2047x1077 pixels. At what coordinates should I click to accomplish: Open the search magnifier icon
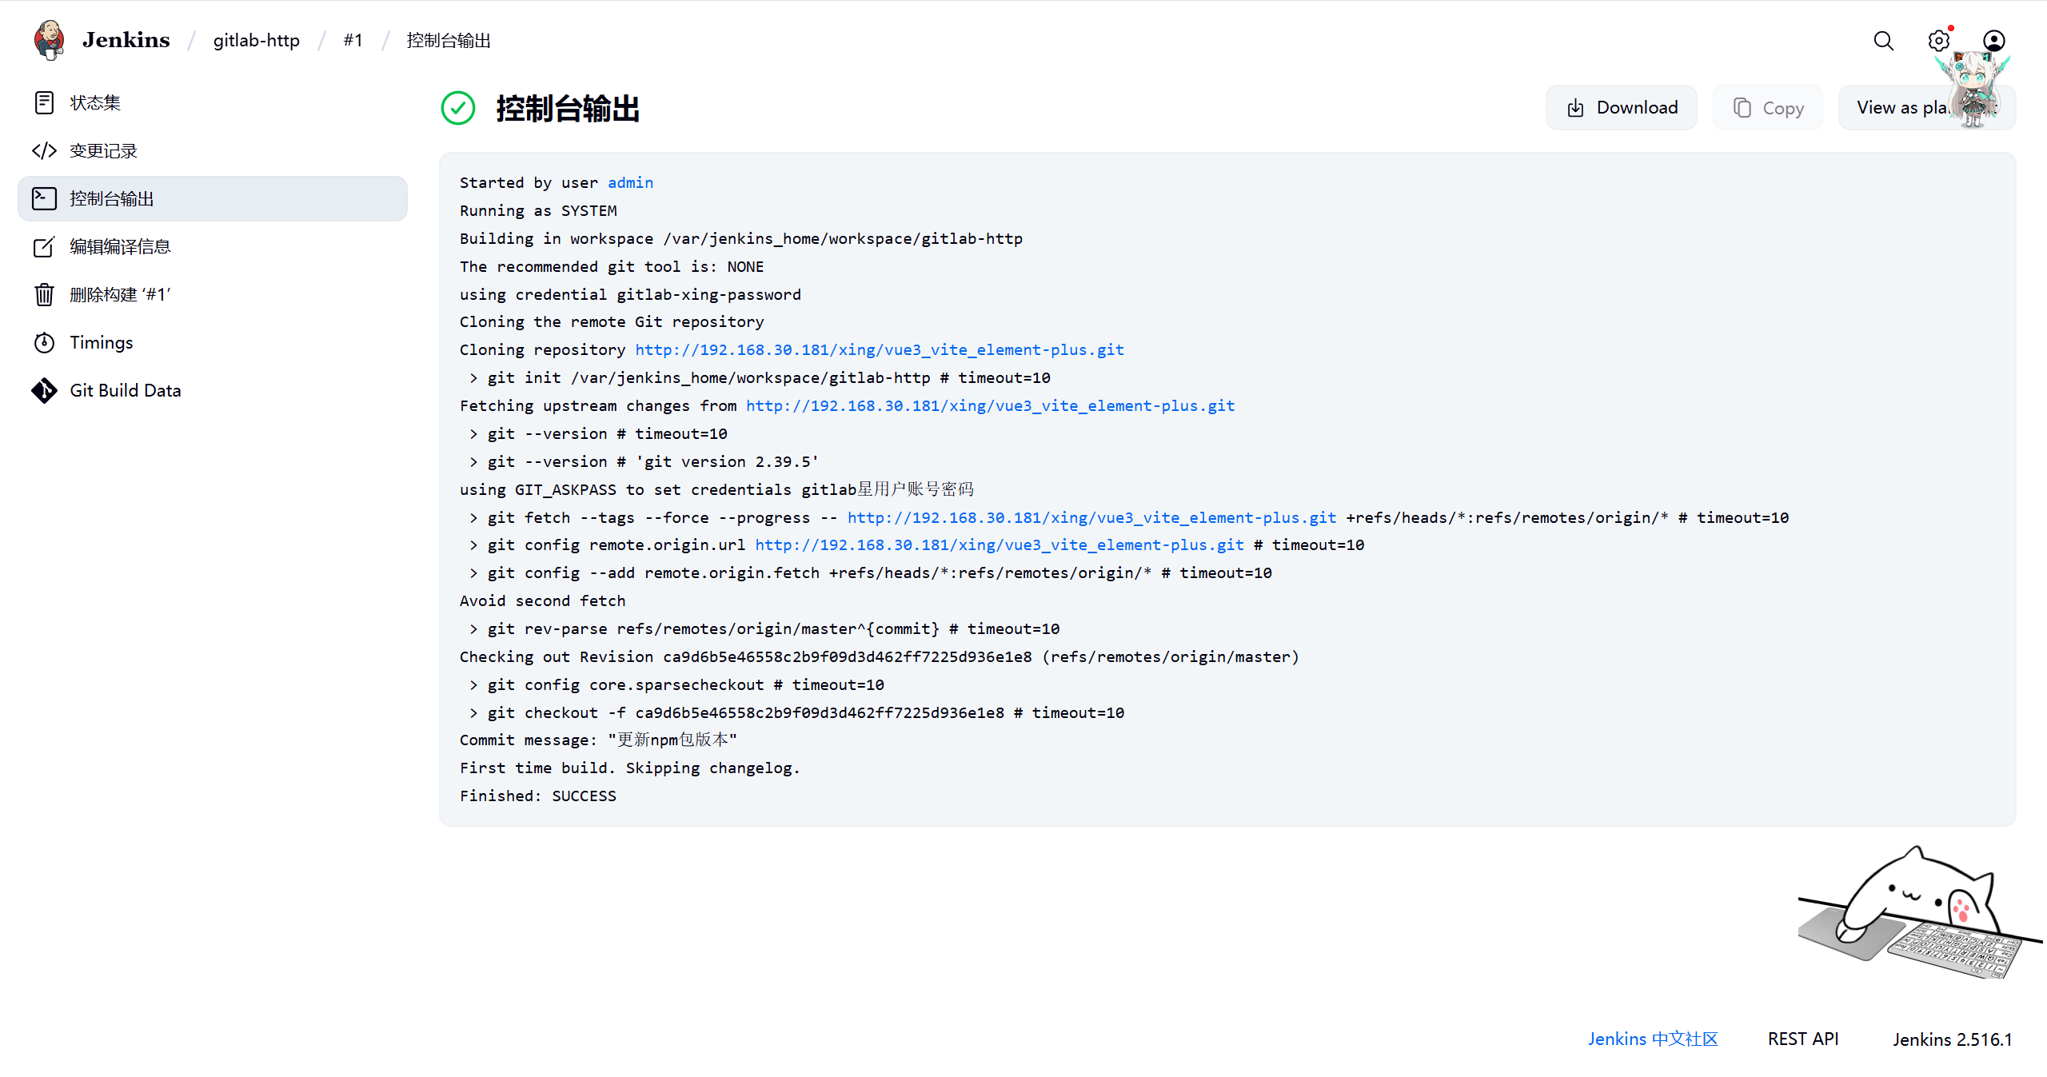tap(1884, 41)
